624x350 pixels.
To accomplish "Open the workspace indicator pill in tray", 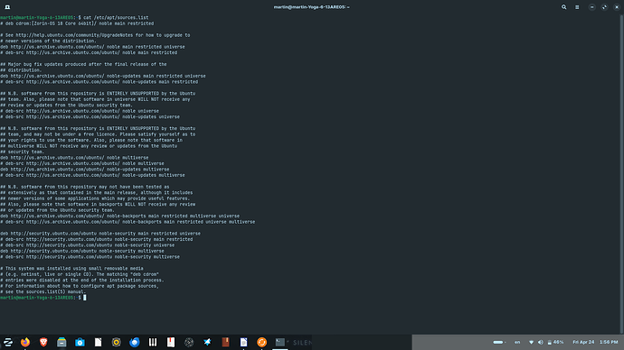I will tap(498, 342).
